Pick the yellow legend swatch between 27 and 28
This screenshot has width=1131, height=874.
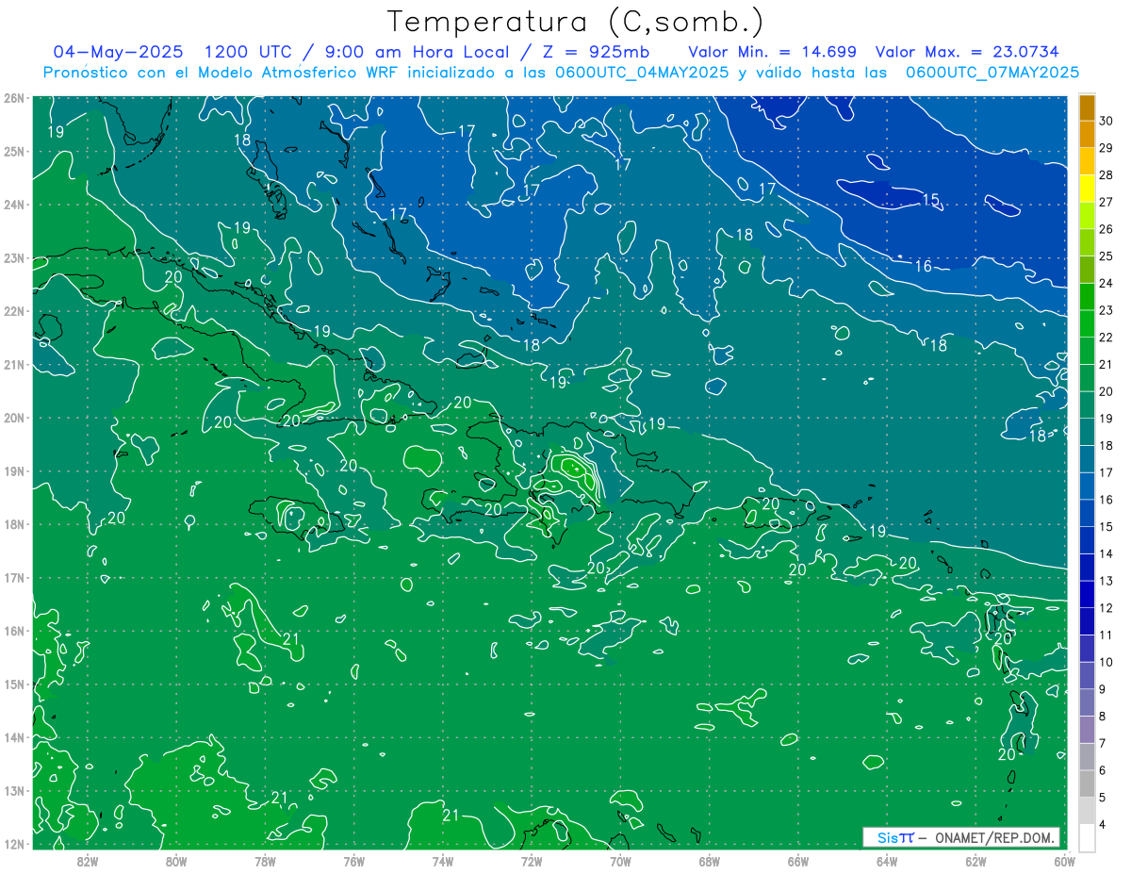tap(1087, 189)
